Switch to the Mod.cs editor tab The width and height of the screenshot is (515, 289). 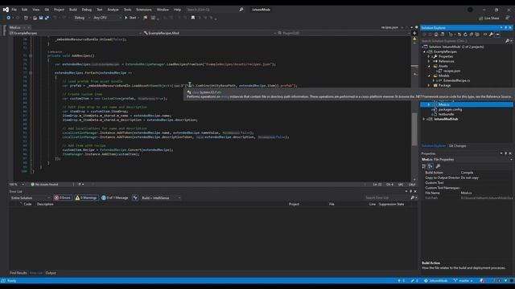(x=15, y=27)
